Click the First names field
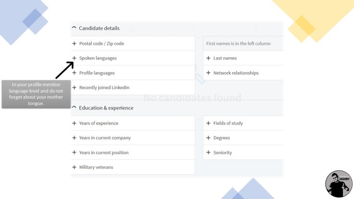 click(x=238, y=43)
